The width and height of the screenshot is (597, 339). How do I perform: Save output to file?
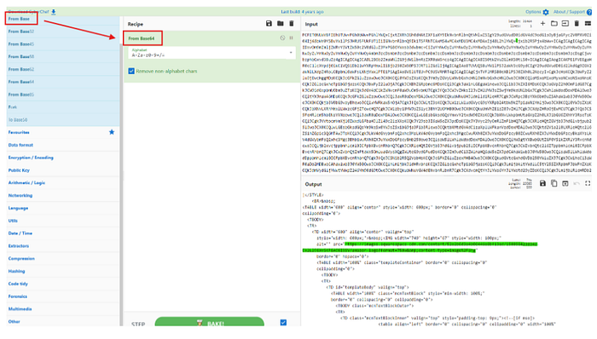542,184
